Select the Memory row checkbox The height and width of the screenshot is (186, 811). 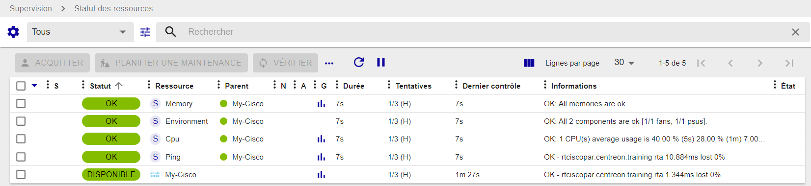(21, 104)
